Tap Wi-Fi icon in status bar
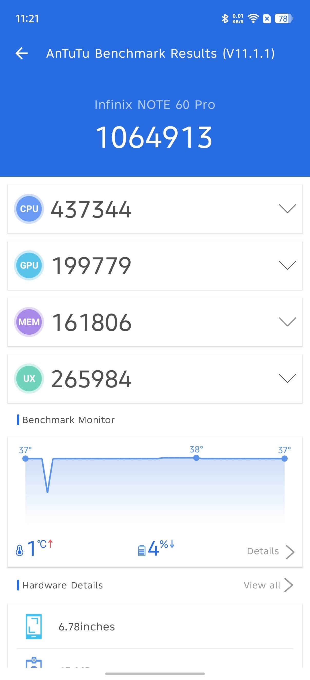This screenshot has width=310, height=680. pyautogui.click(x=253, y=19)
